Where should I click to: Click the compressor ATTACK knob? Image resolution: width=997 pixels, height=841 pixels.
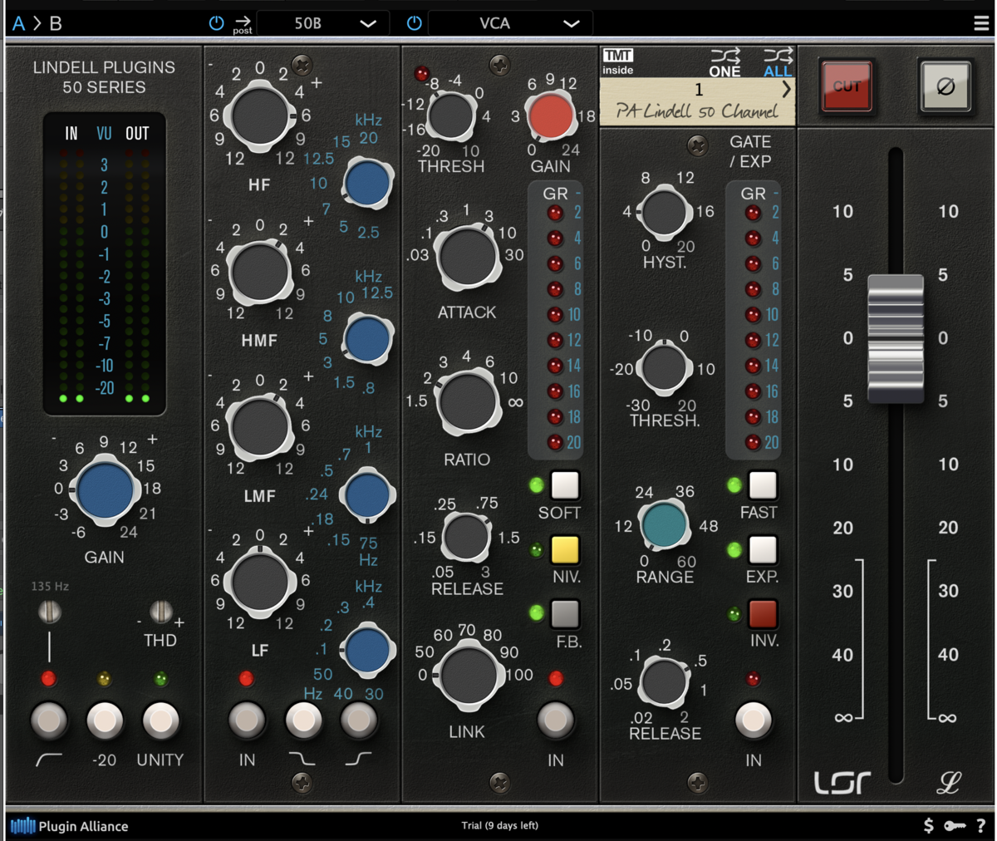[x=467, y=257]
